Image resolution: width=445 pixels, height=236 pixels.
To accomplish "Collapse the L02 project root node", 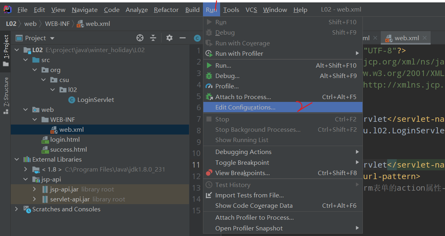I will [x=17, y=50].
